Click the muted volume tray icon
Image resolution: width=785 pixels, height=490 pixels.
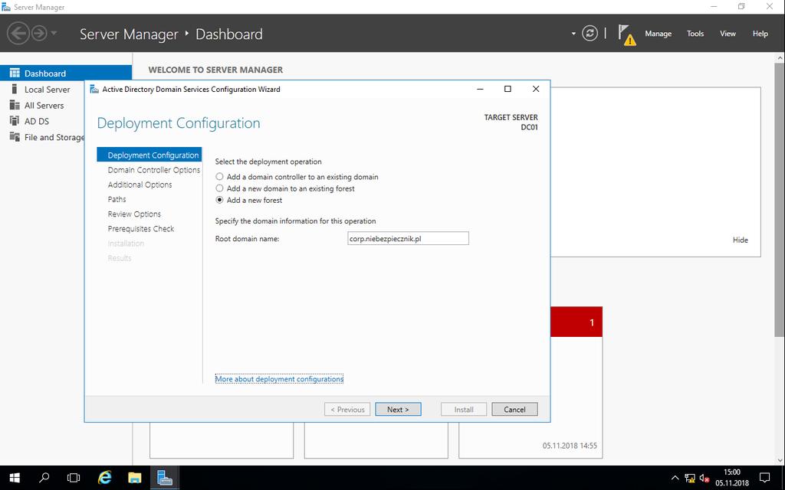point(705,479)
